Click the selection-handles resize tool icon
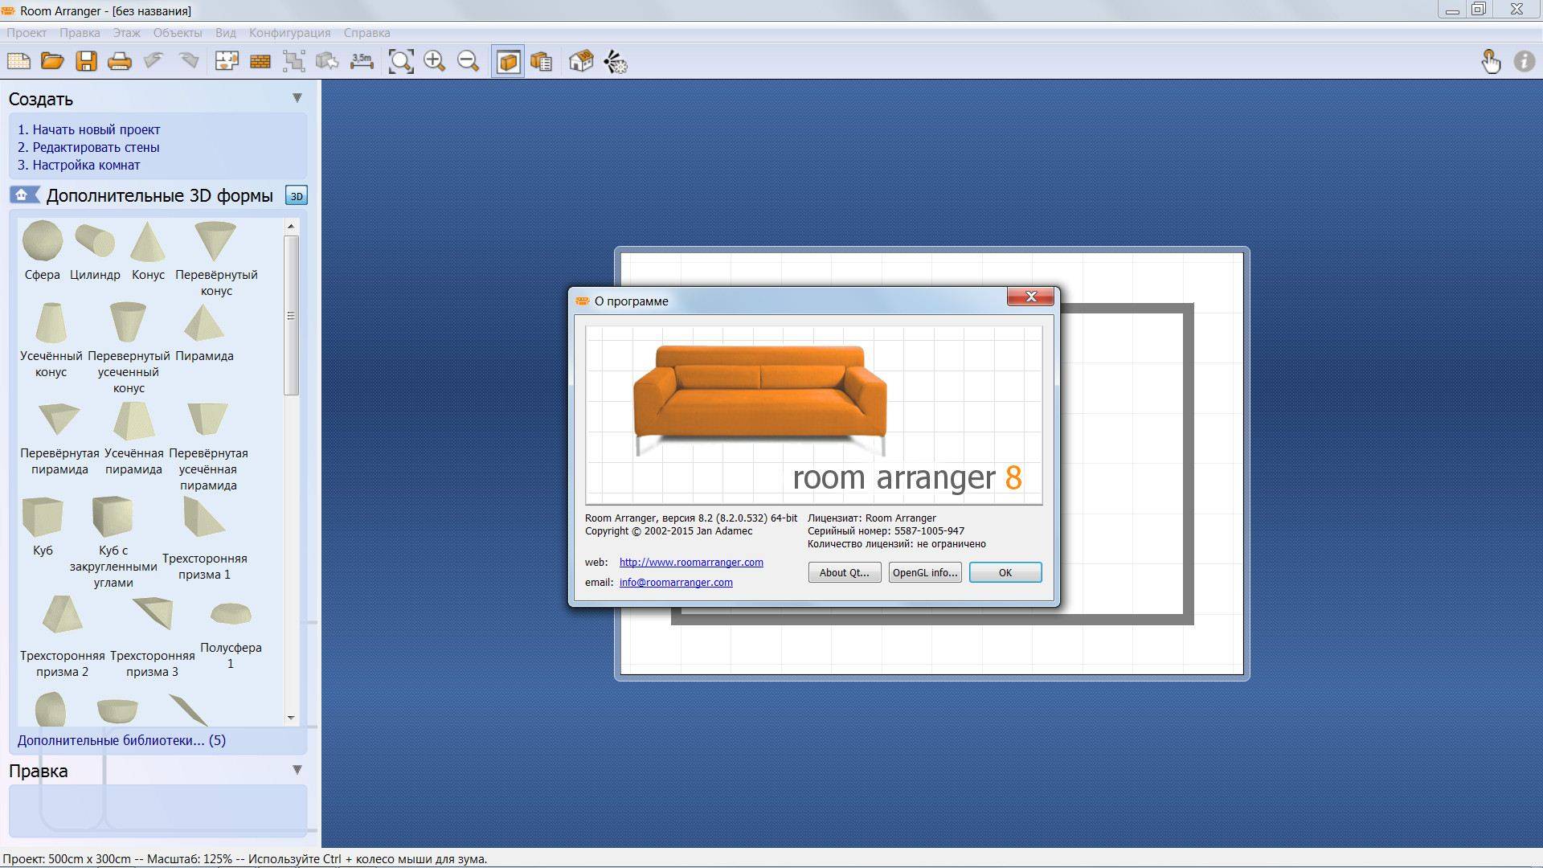Image resolution: width=1543 pixels, height=868 pixels. [x=294, y=61]
